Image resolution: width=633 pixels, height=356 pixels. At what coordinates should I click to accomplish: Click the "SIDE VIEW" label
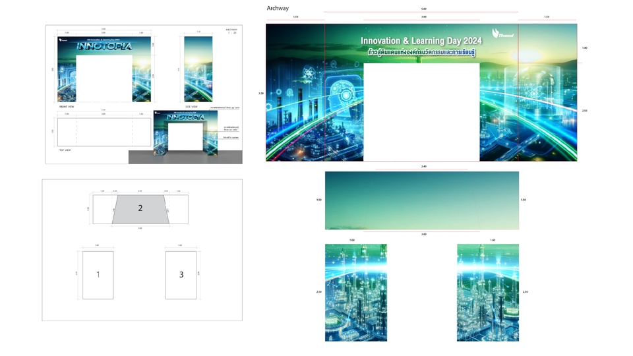(191, 107)
